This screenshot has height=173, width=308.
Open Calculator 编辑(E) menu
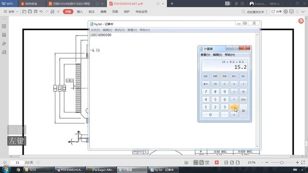(x=218, y=55)
